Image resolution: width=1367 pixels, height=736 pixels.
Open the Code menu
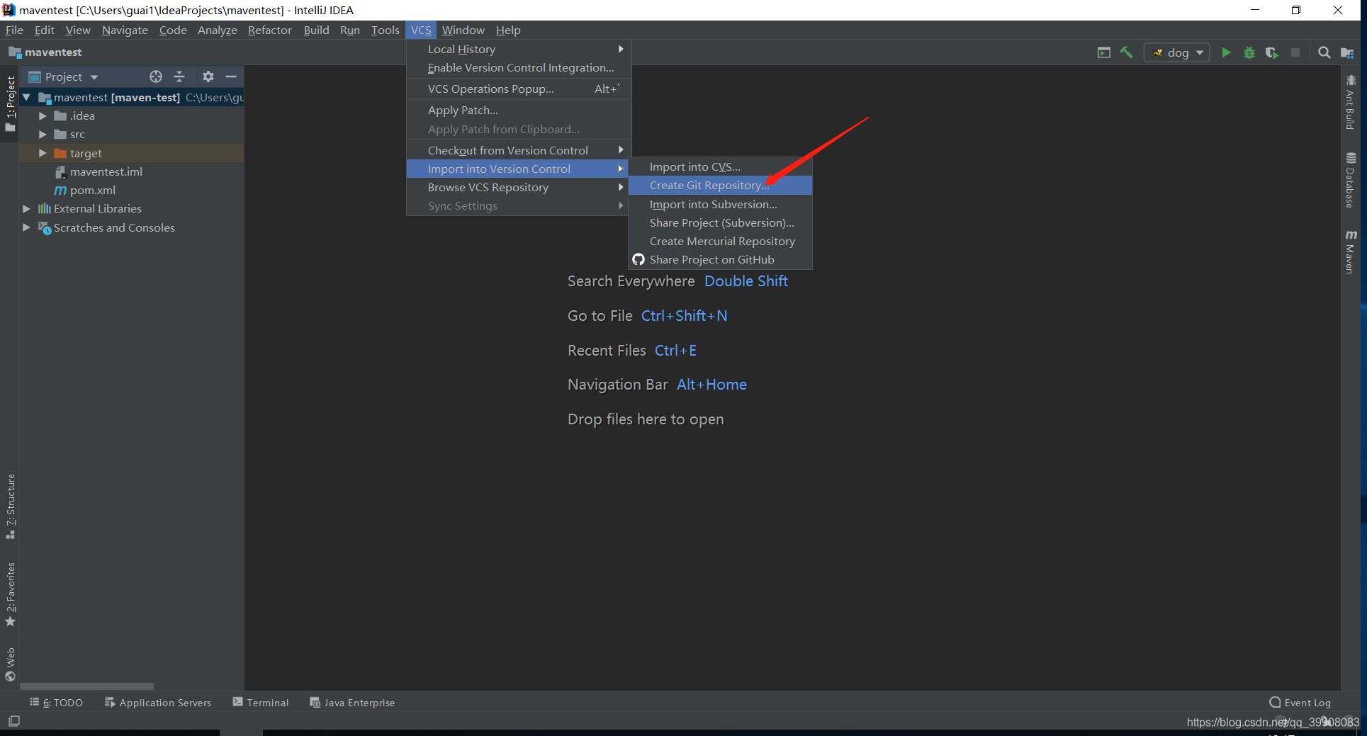[173, 30]
